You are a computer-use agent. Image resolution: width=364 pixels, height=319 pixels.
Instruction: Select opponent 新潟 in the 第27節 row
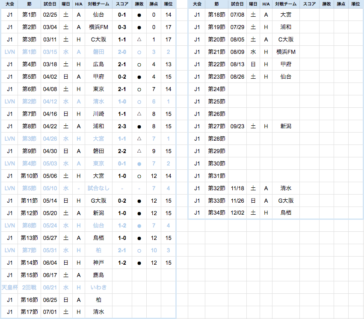point(286,127)
